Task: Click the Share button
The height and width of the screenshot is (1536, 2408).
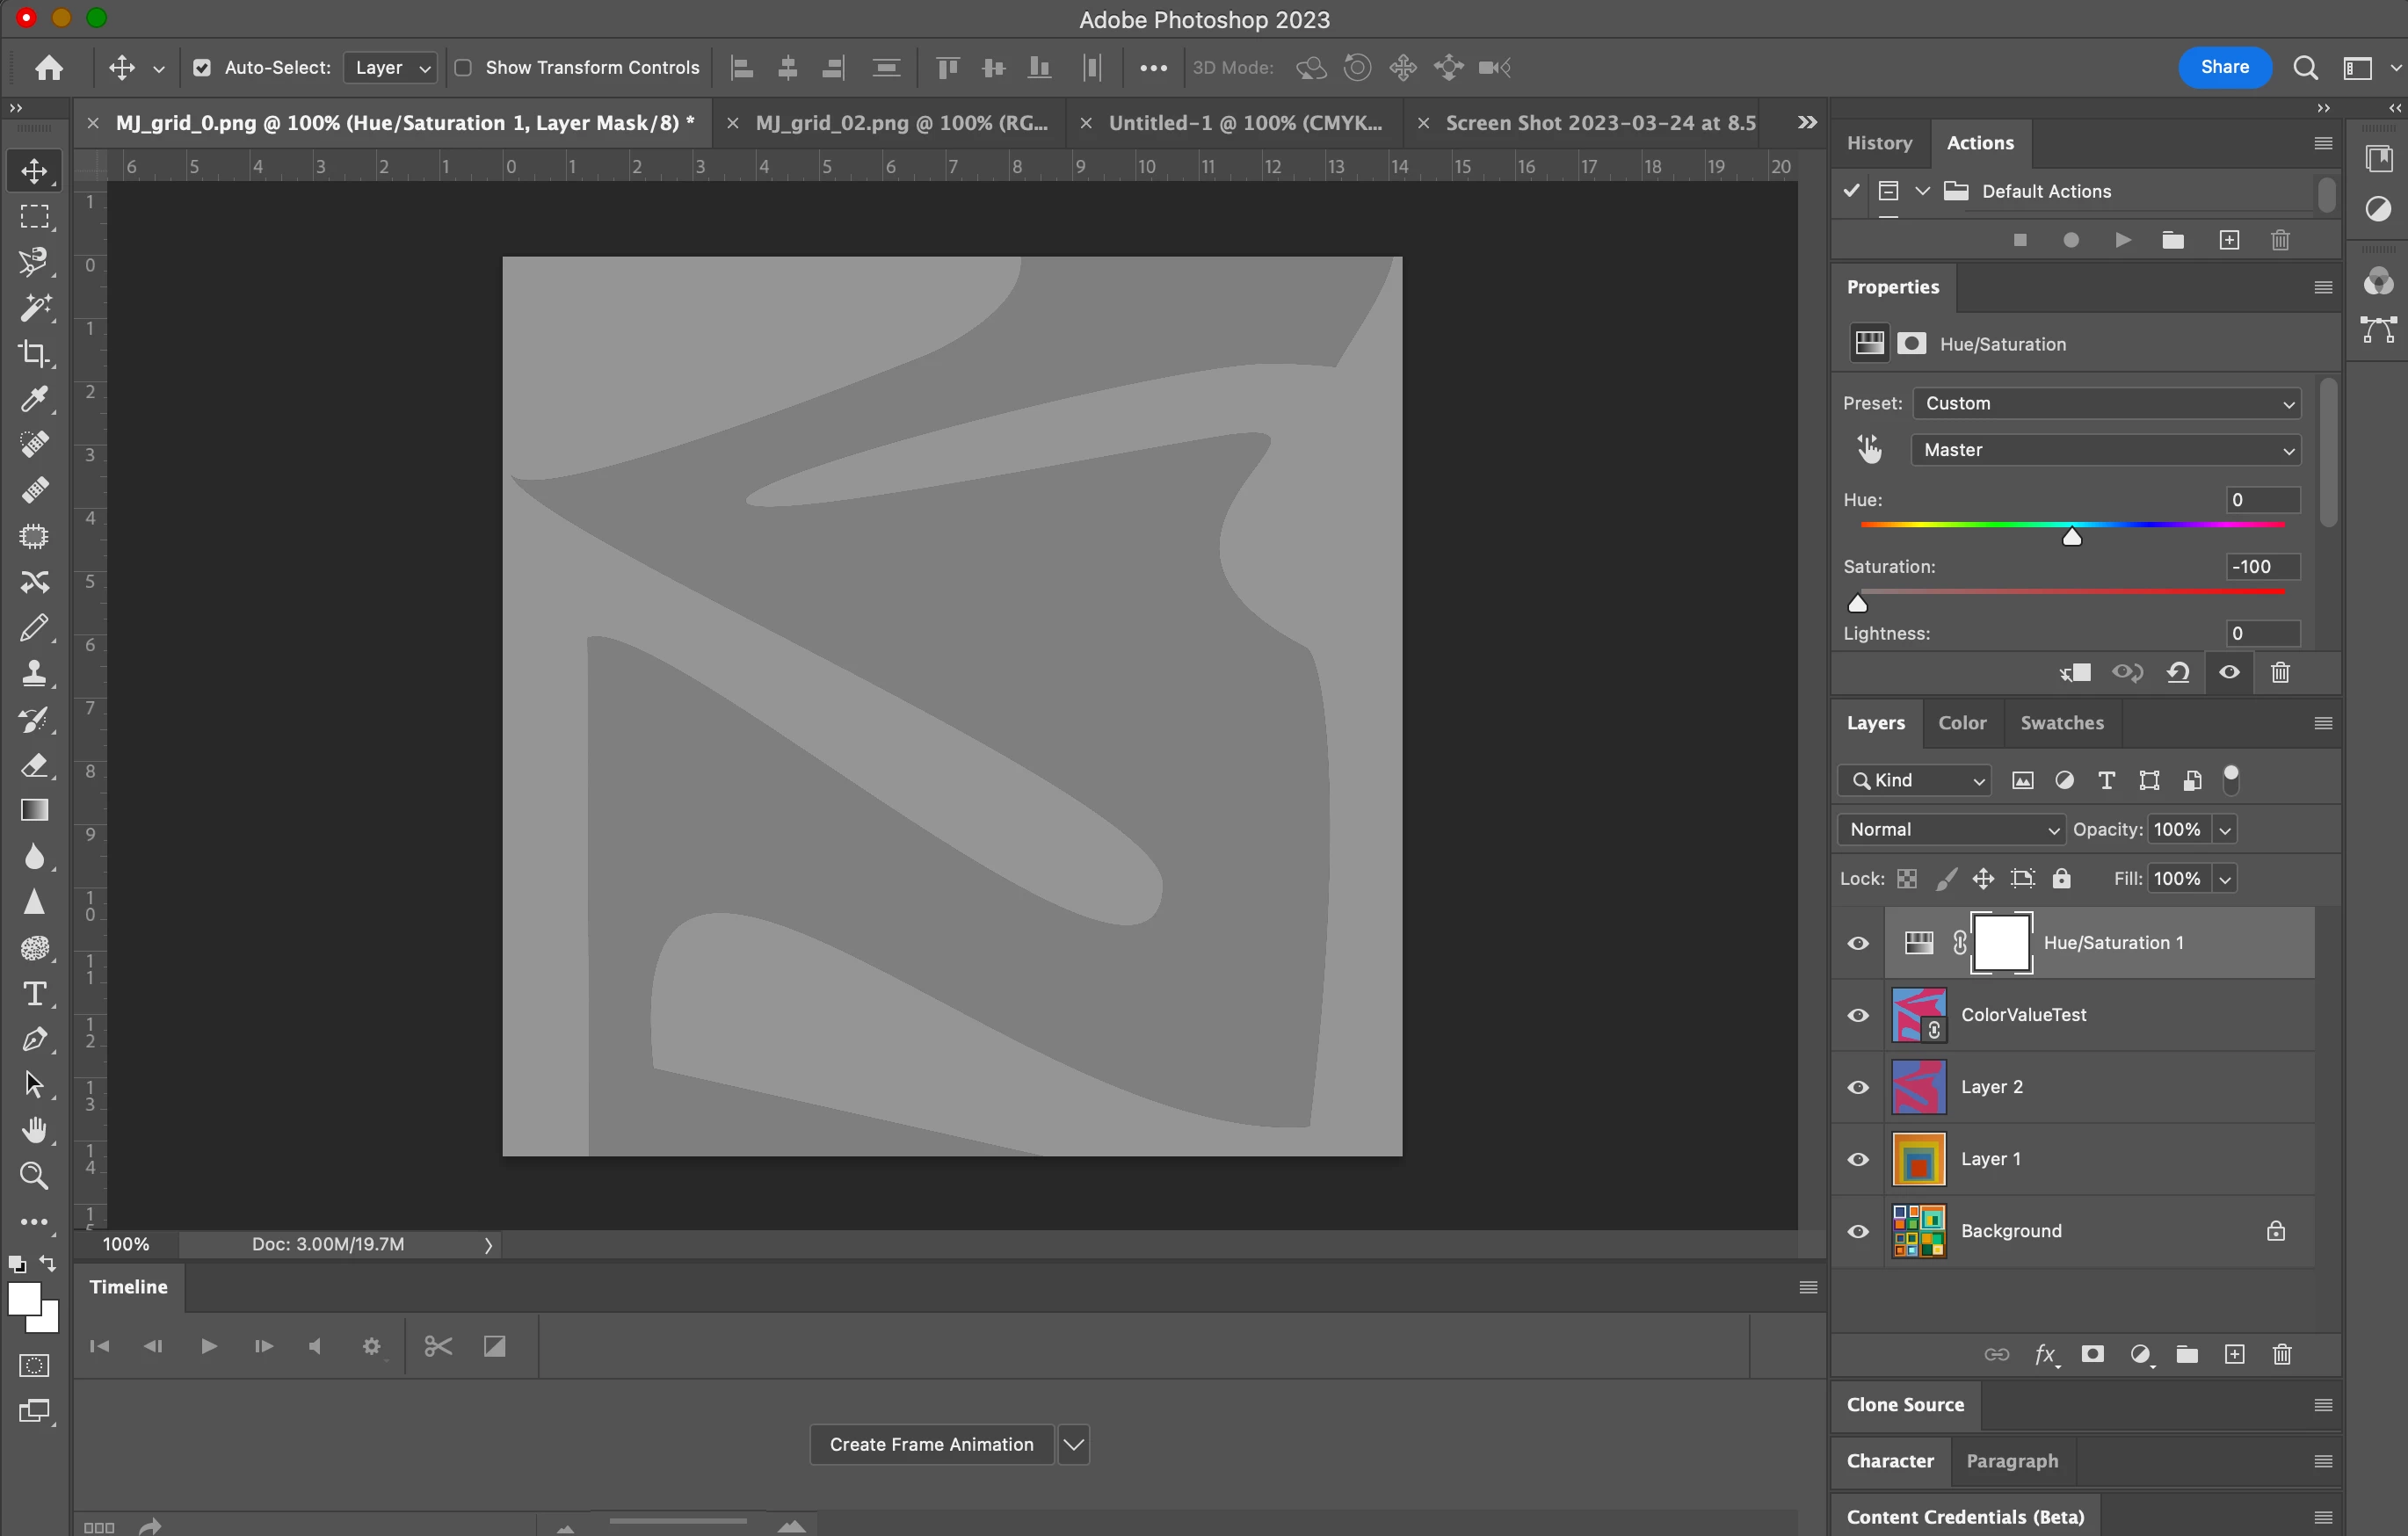Action: pyautogui.click(x=2224, y=67)
